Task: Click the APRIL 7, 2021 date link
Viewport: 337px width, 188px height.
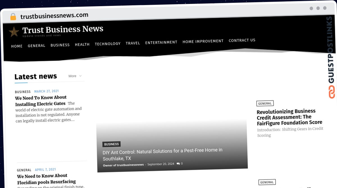Action: (x=45, y=169)
